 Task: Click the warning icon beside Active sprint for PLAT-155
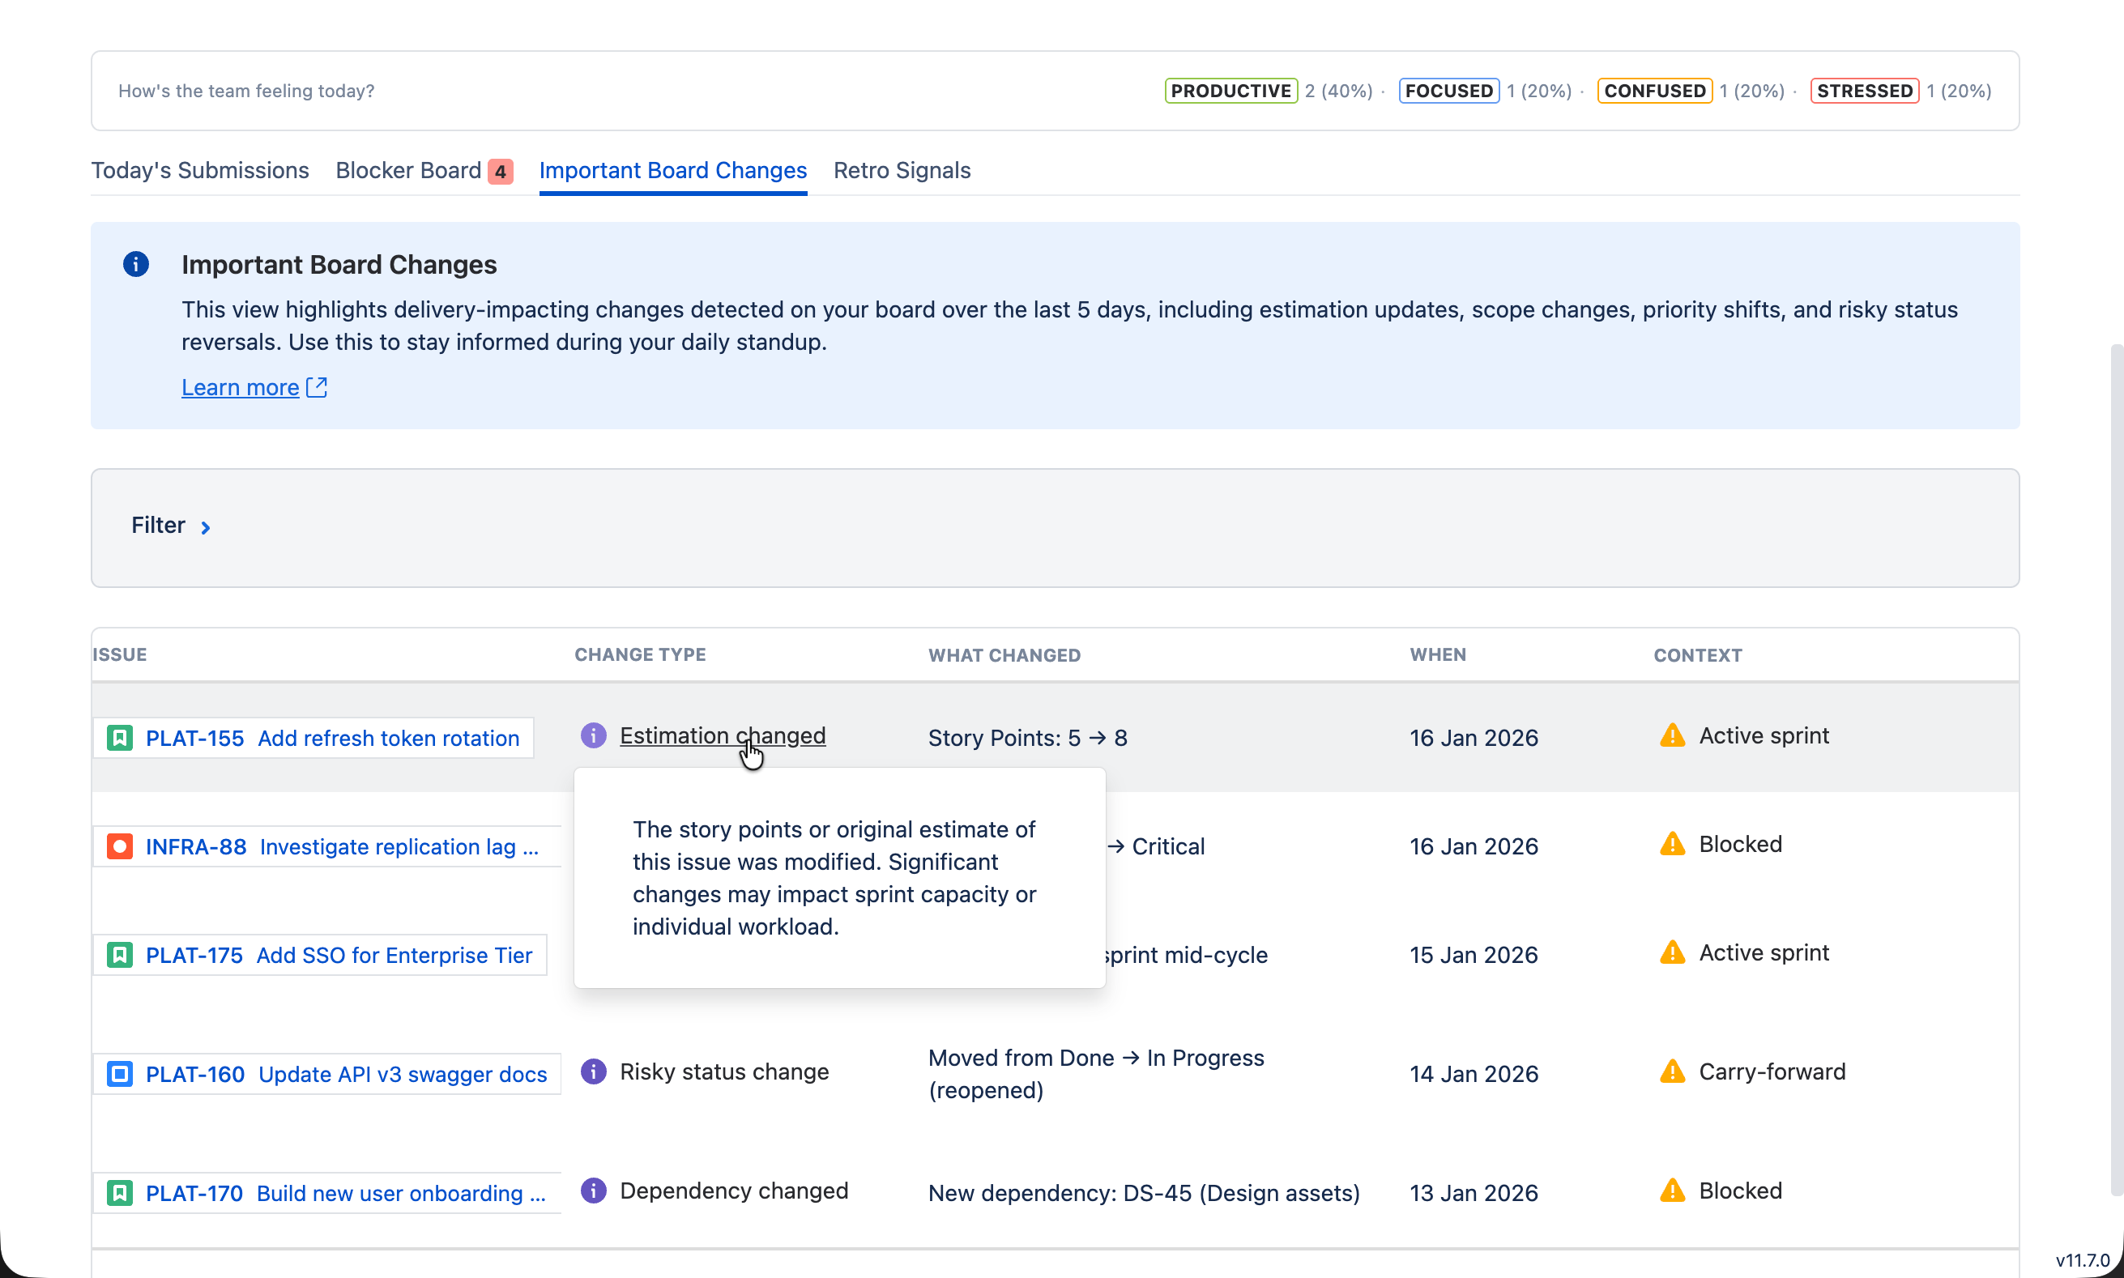(1671, 735)
